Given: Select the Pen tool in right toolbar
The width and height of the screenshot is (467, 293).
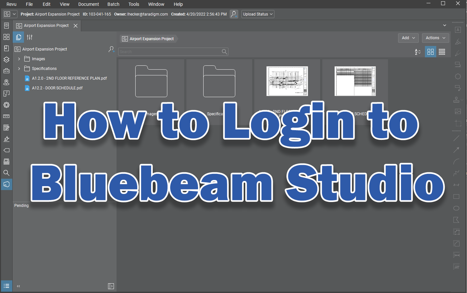Looking at the screenshot, I should point(458,53).
